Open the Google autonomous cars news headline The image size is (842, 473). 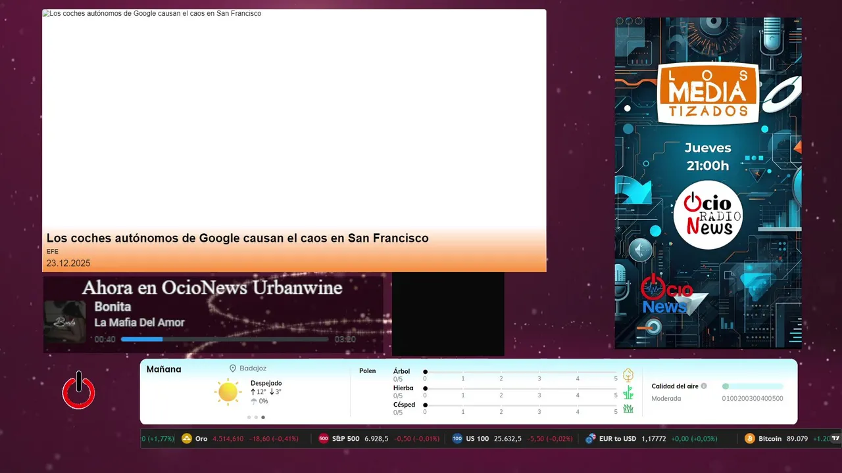pyautogui.click(x=237, y=238)
